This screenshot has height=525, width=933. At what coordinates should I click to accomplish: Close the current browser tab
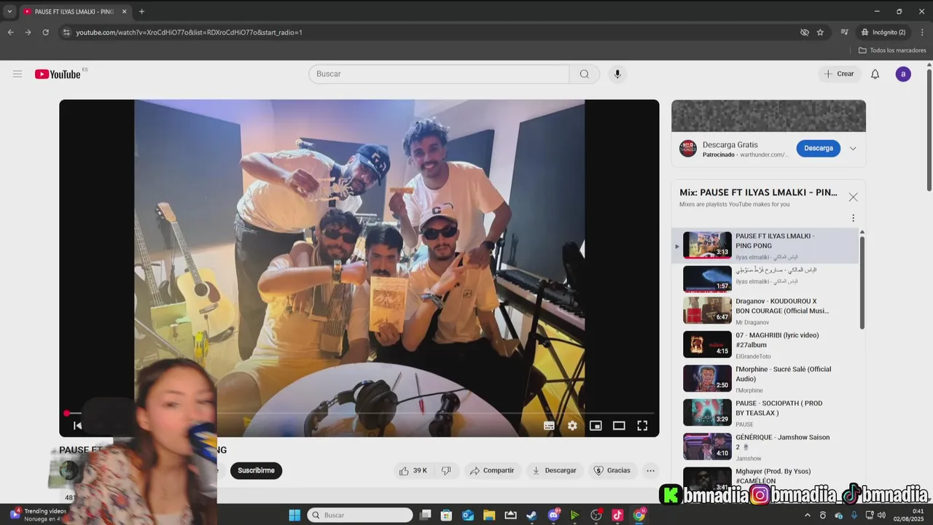[x=124, y=12]
